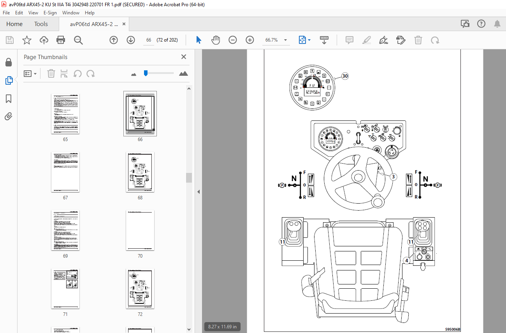Collapse the navigation pane with the left arrow
The width and height of the screenshot is (506, 333).
point(199,192)
